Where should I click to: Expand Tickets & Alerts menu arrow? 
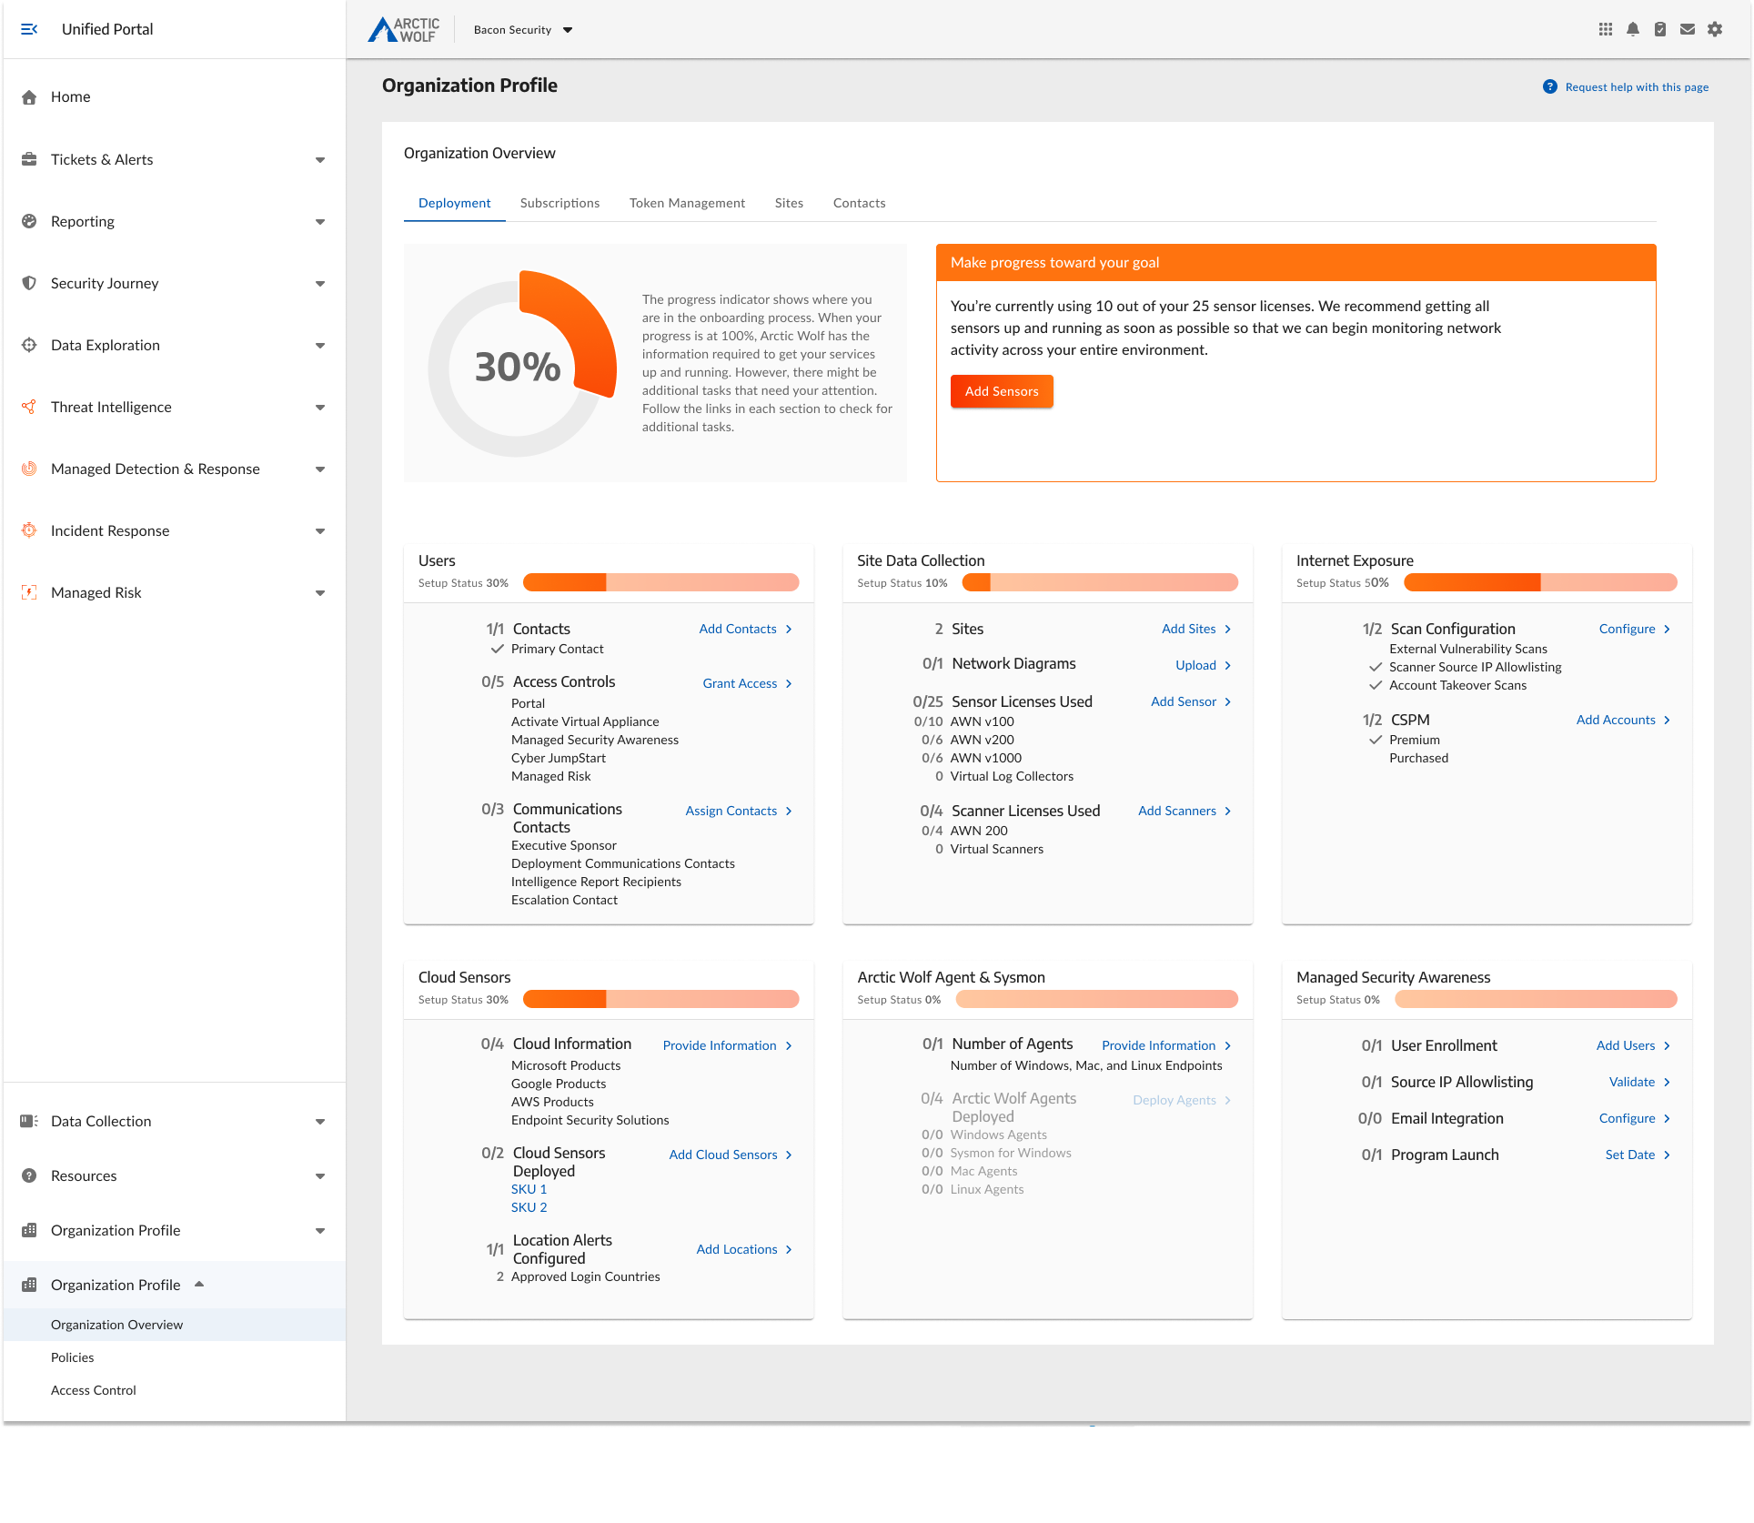320,160
